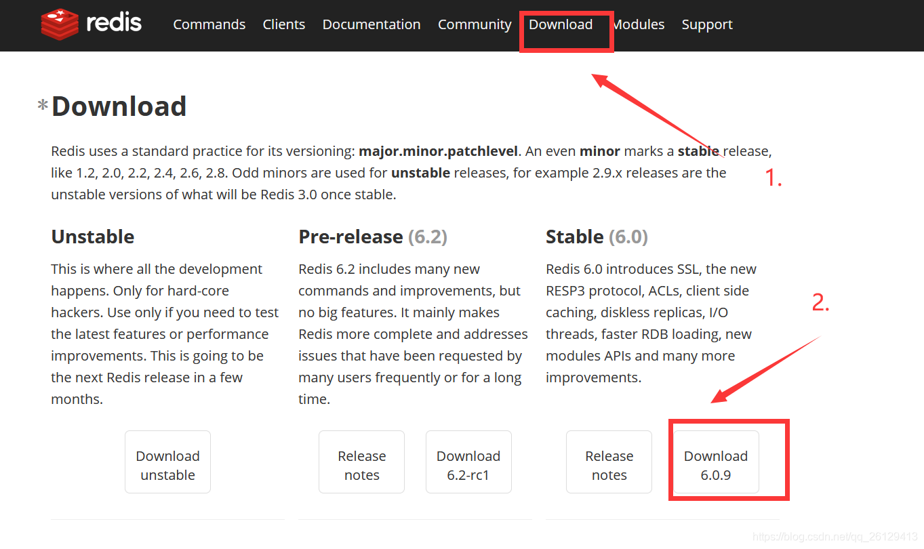924x549 pixels.
Task: Click the Download 6.2-rc1 button
Action: point(468,462)
